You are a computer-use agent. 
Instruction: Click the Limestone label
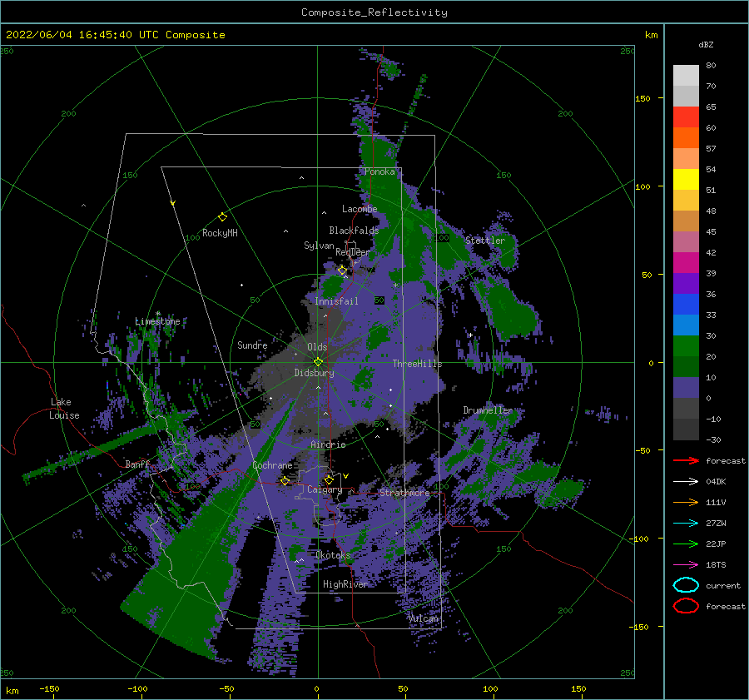[x=157, y=321]
